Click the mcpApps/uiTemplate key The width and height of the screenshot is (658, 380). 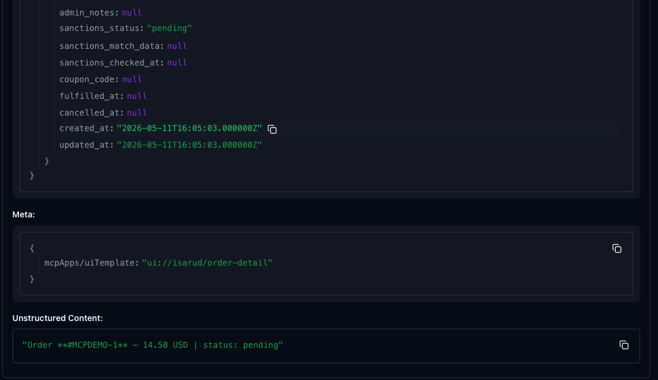(x=91, y=263)
